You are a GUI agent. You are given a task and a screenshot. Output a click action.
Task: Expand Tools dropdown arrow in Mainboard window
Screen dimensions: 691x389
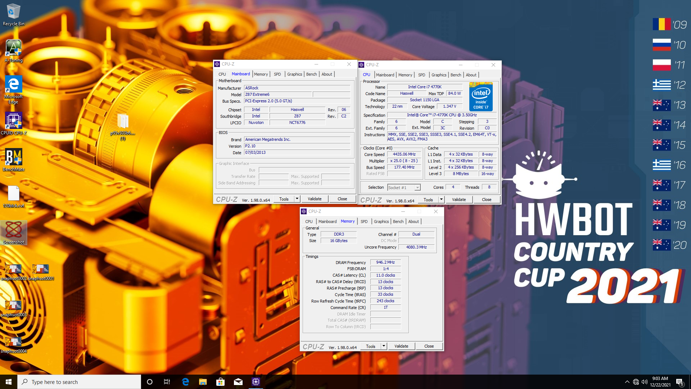(x=297, y=199)
